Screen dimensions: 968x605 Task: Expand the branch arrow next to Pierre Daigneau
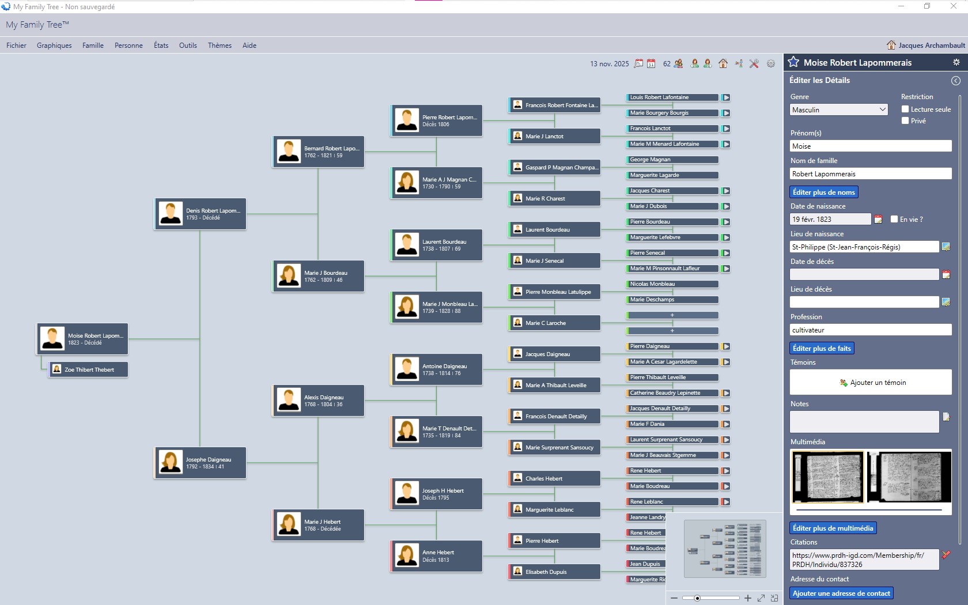726,346
